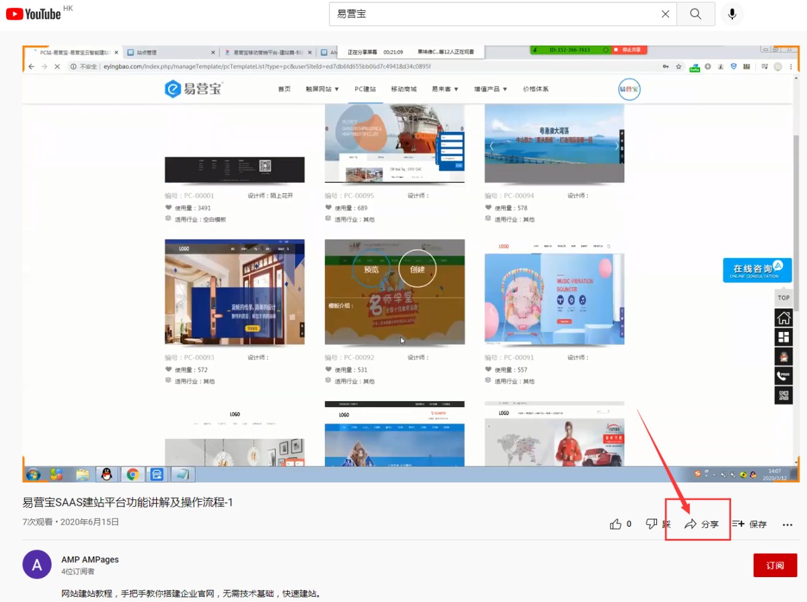Subscribe using the red 订阅 button
The image size is (807, 602).
point(775,565)
